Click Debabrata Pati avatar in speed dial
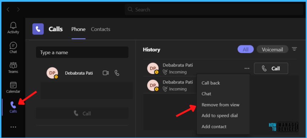307x138 pixels. click(52, 73)
